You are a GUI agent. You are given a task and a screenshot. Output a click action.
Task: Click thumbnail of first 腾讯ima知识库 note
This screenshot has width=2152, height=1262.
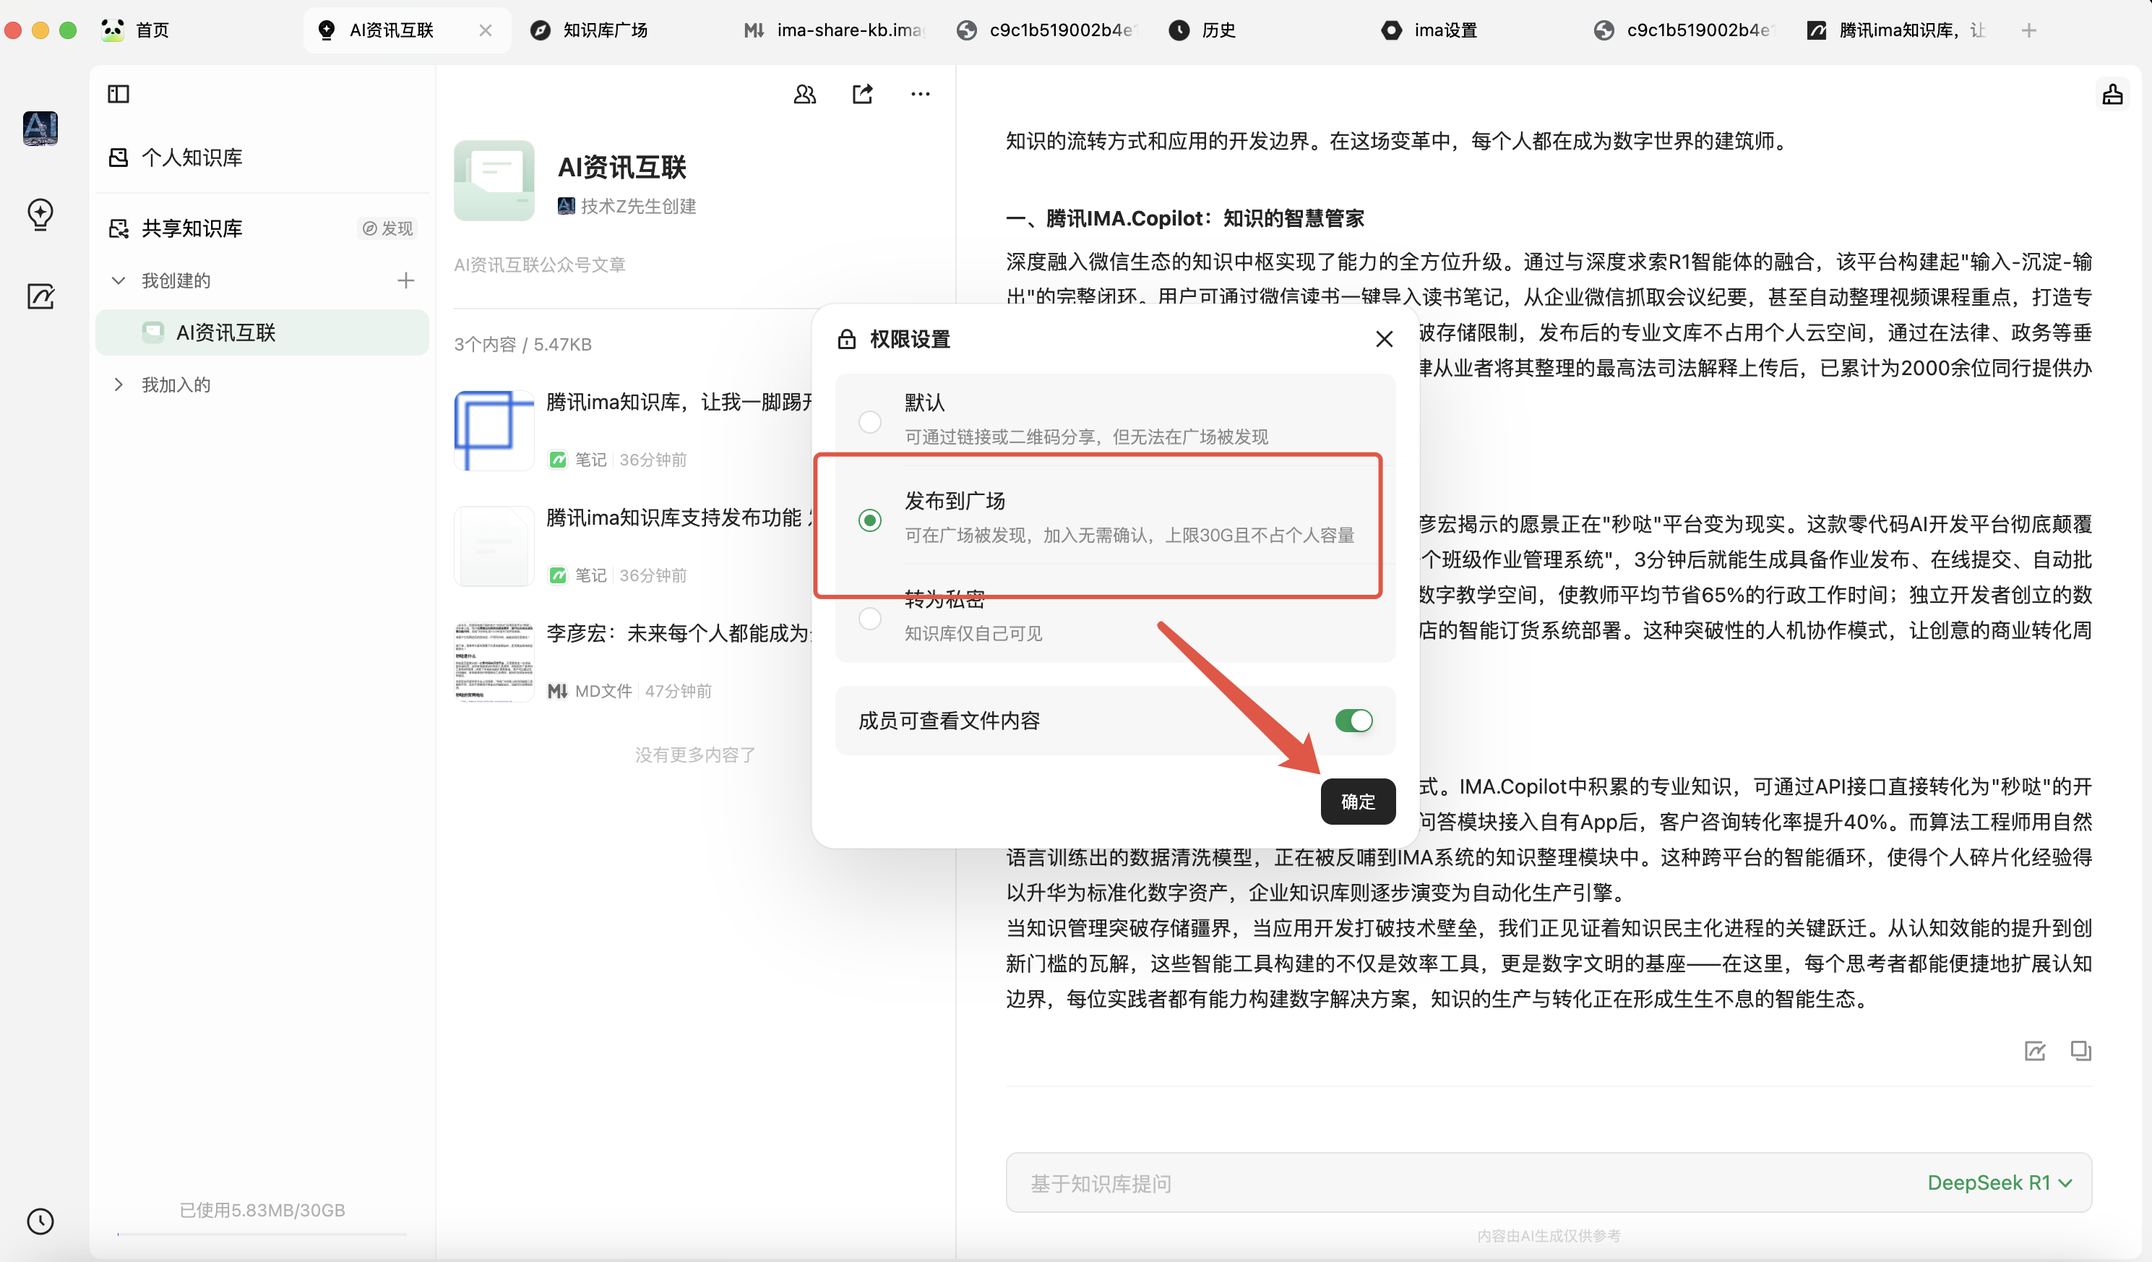[x=494, y=431]
